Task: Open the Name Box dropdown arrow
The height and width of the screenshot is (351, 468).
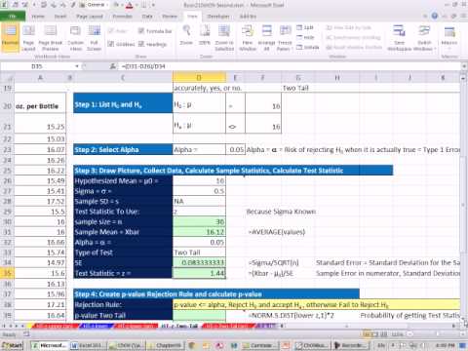Action: (77, 66)
